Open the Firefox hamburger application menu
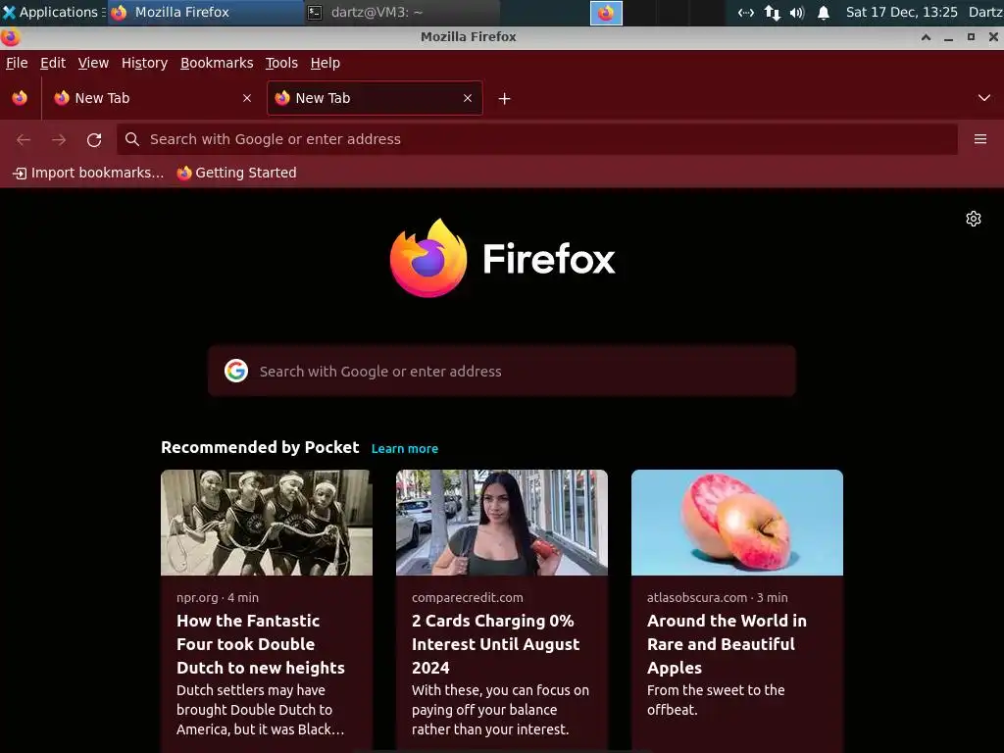Screen dimensions: 1004x753 [x=980, y=139]
